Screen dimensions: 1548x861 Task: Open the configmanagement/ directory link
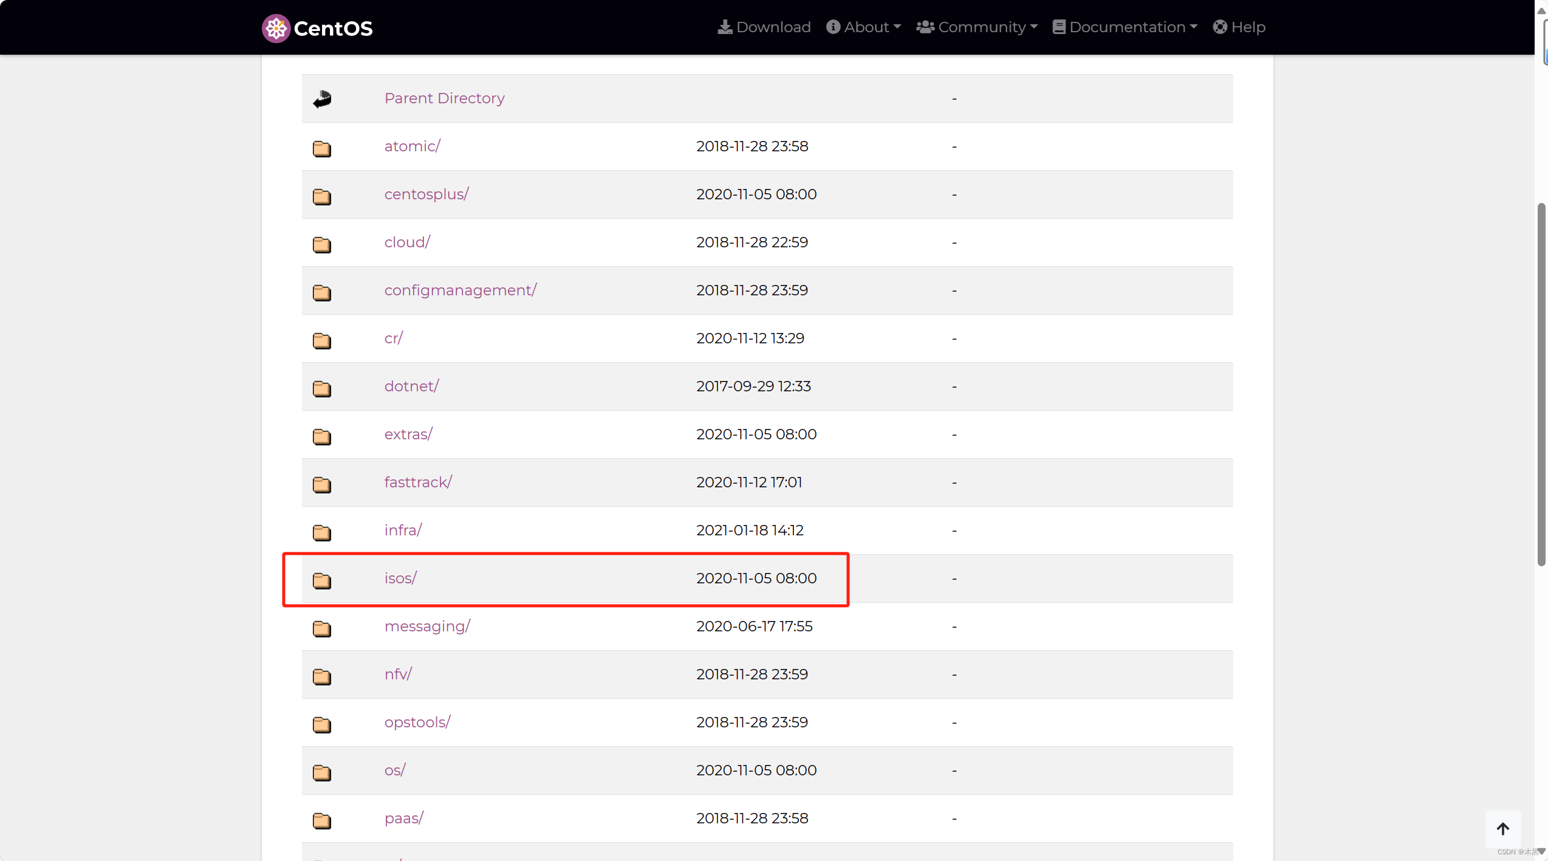461,290
